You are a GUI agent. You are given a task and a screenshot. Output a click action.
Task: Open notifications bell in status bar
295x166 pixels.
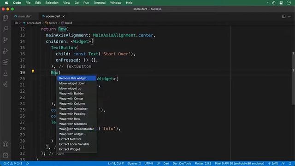(x=290, y=164)
